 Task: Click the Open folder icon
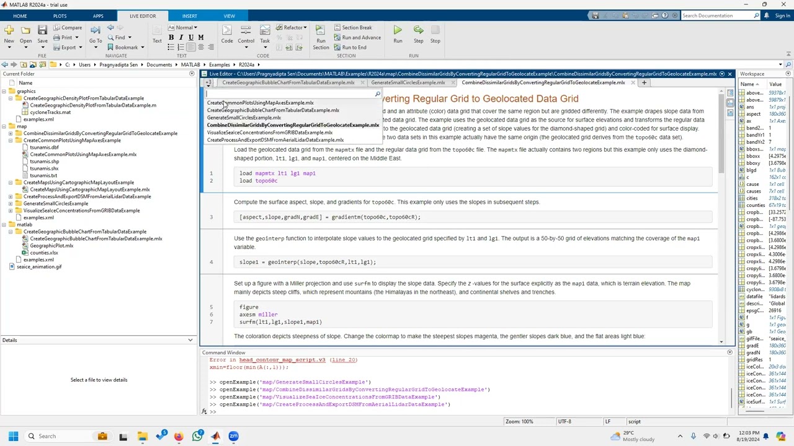pos(25,30)
